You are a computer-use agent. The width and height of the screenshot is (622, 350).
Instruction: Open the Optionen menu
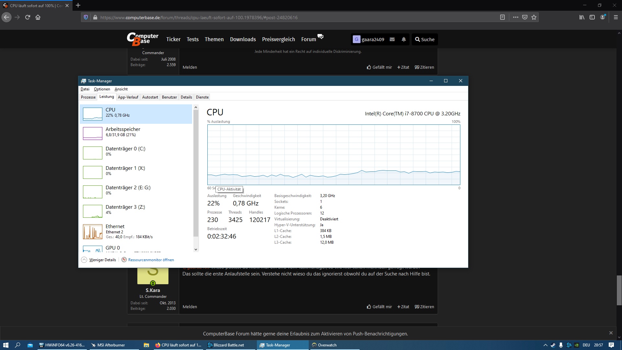point(102,89)
